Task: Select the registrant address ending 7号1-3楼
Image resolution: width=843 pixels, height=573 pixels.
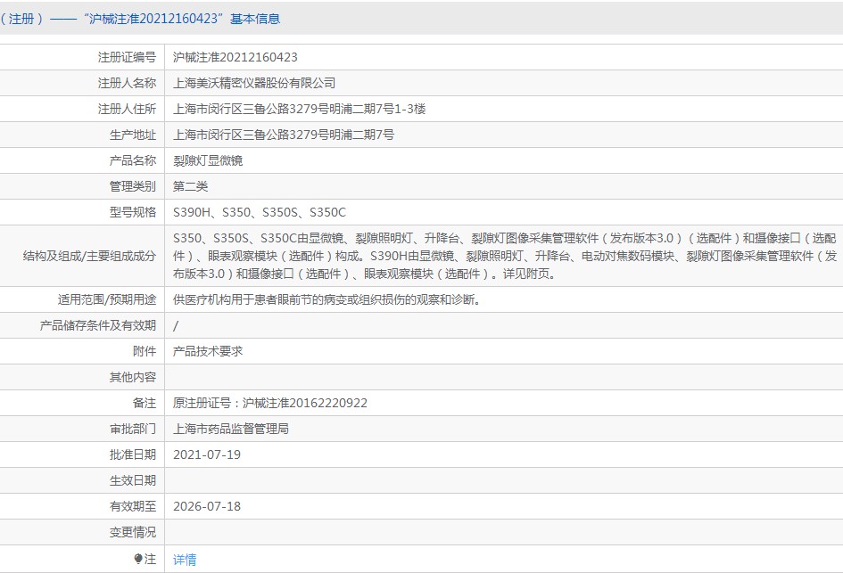Action: (300, 109)
